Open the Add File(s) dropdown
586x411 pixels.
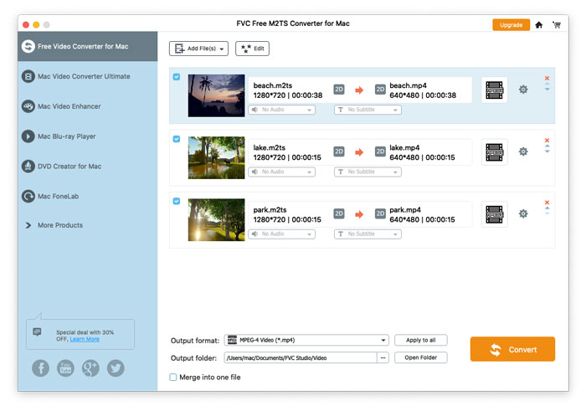pyautogui.click(x=198, y=49)
